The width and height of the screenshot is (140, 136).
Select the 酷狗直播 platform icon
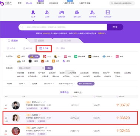76,57
